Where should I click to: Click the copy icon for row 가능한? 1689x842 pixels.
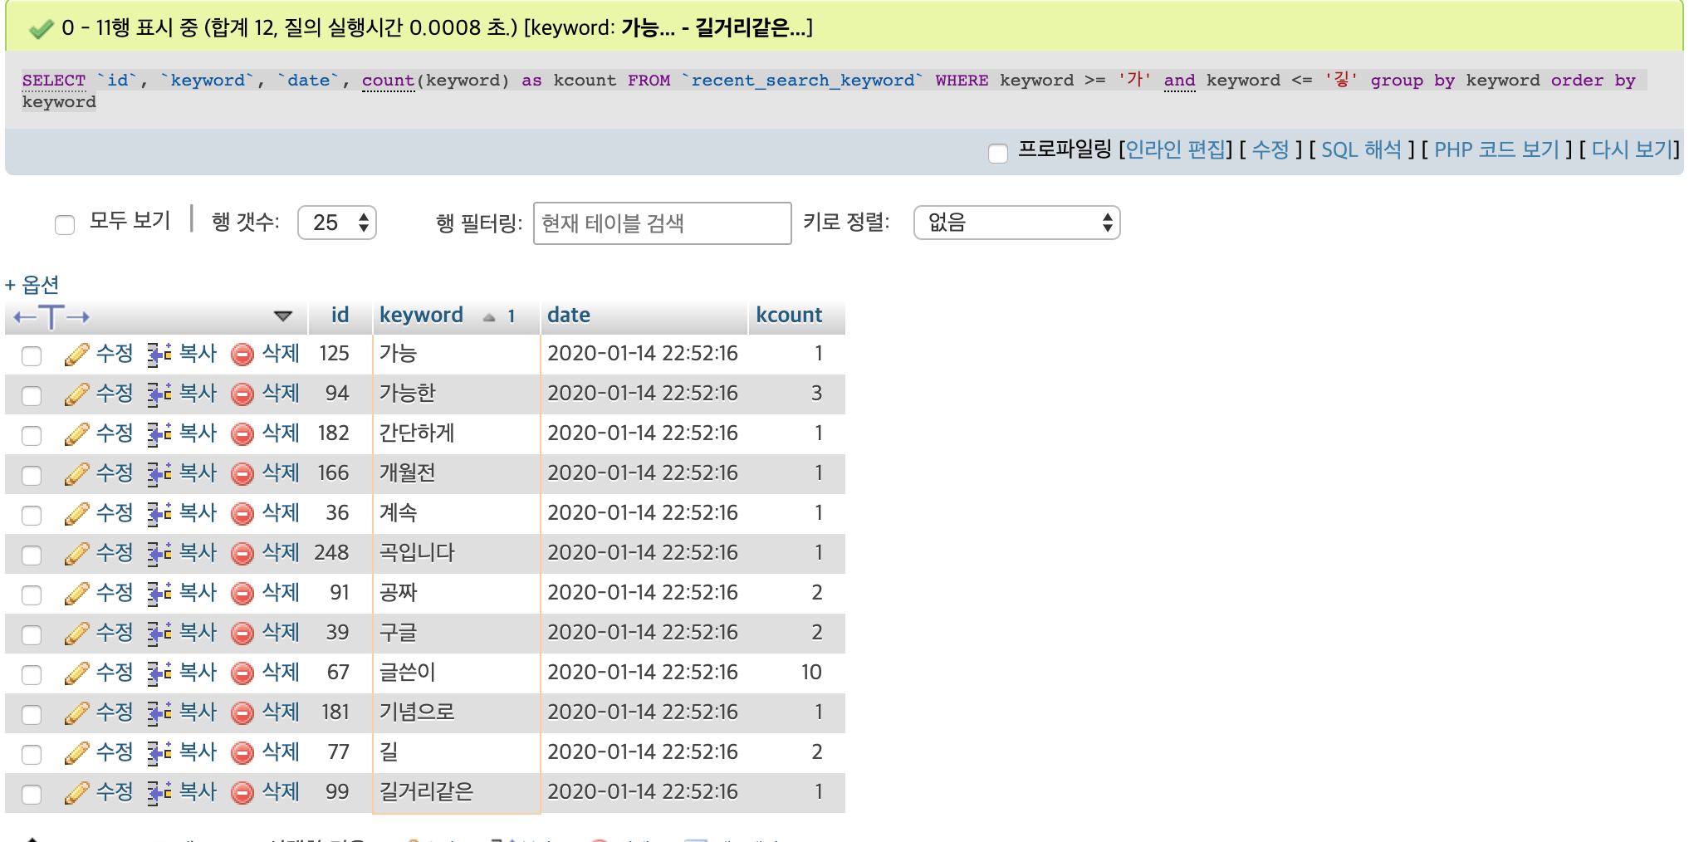tap(159, 394)
